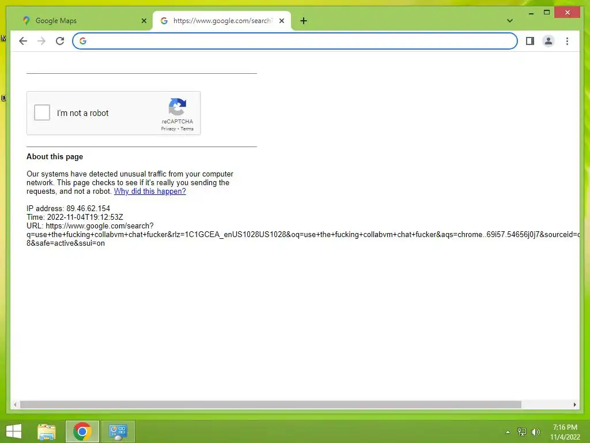Minimize the Chrome window
The width and height of the screenshot is (590, 443).
pyautogui.click(x=531, y=13)
